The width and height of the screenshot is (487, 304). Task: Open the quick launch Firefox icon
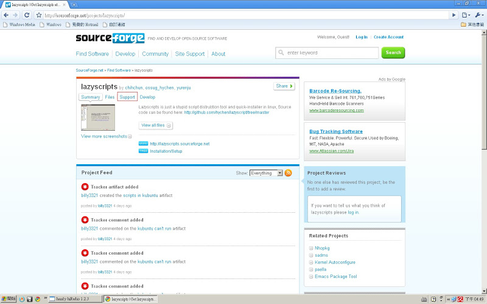(x=22, y=299)
